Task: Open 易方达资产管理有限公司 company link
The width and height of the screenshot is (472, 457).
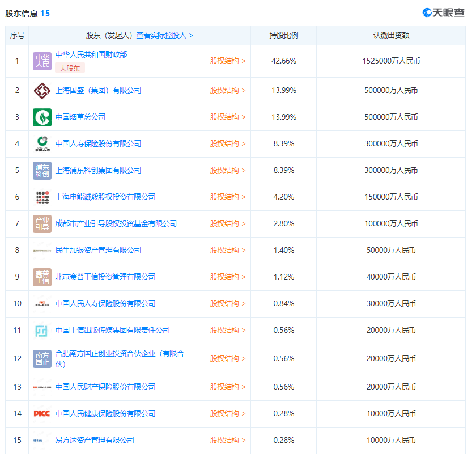Action: (95, 440)
